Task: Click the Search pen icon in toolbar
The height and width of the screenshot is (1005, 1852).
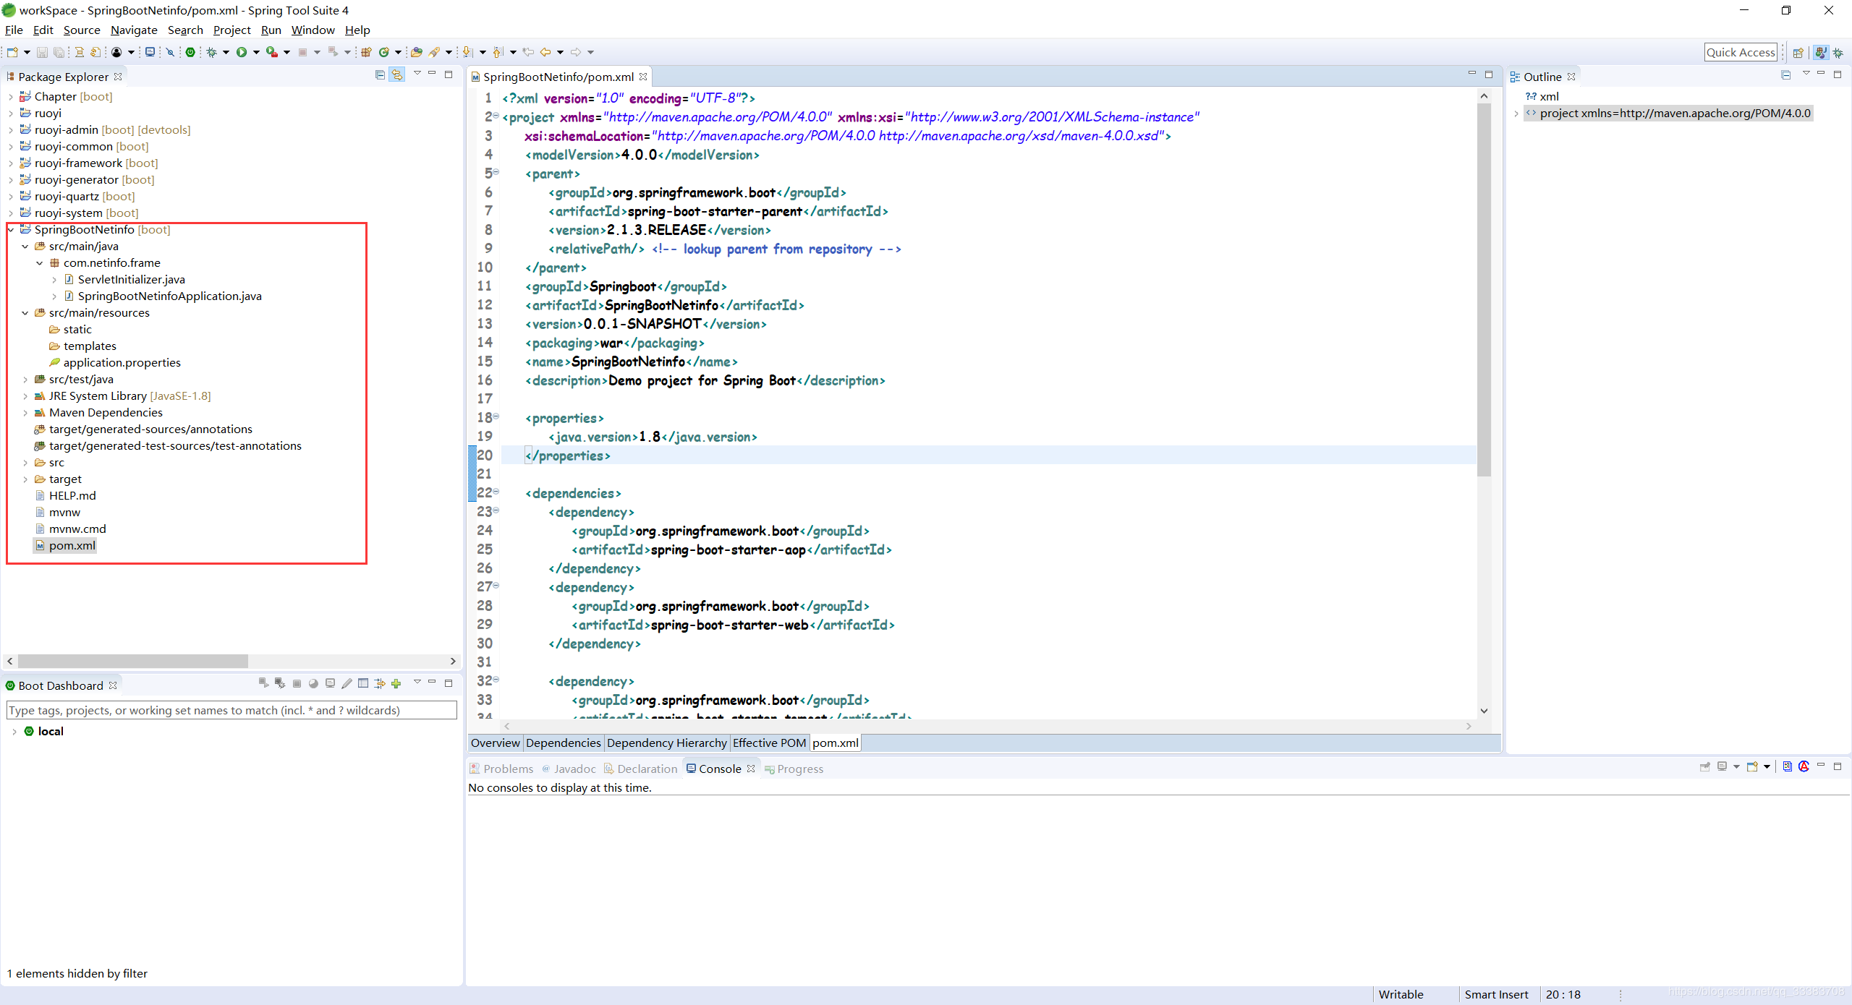Action: (434, 52)
